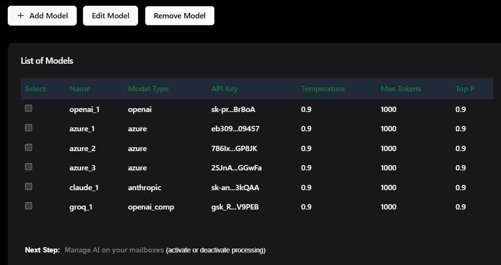Screen dimensions: 501x265
Task: Click API key sk-pr...BrBoA
Action: click(x=233, y=109)
